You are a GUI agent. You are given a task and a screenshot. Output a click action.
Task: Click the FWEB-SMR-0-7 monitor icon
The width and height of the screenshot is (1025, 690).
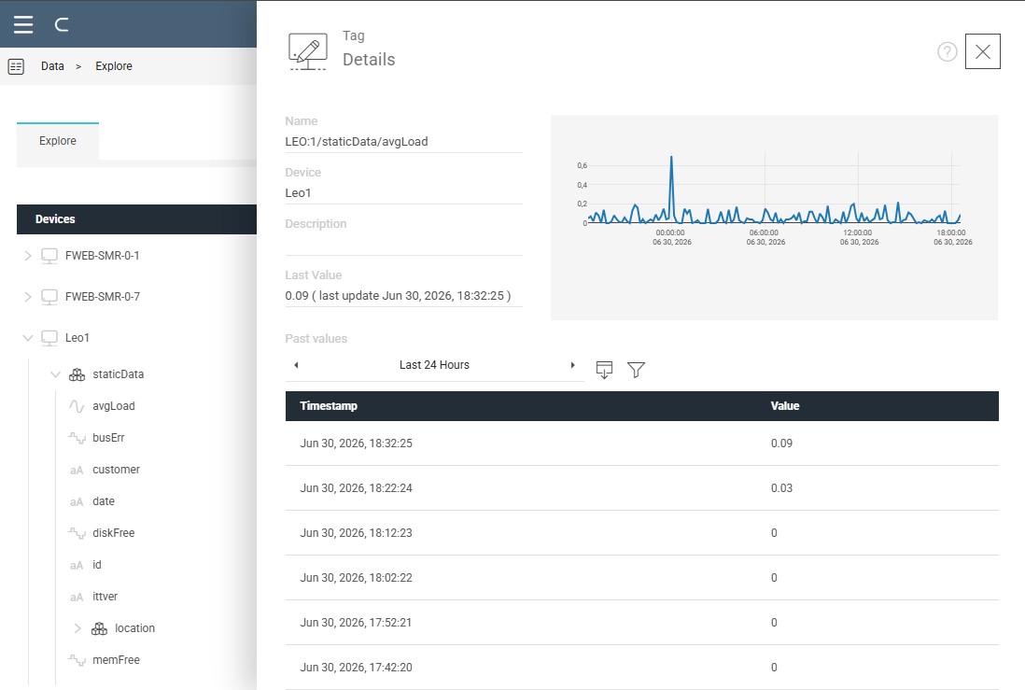[49, 297]
